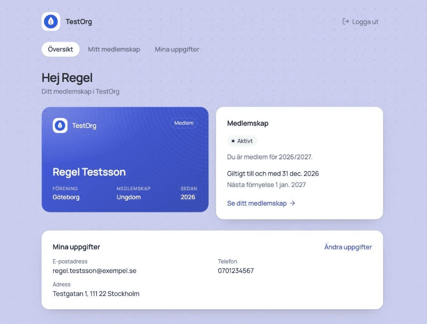This screenshot has height=324, width=427.
Task: Click the Aktivt status dot
Action: pos(233,141)
